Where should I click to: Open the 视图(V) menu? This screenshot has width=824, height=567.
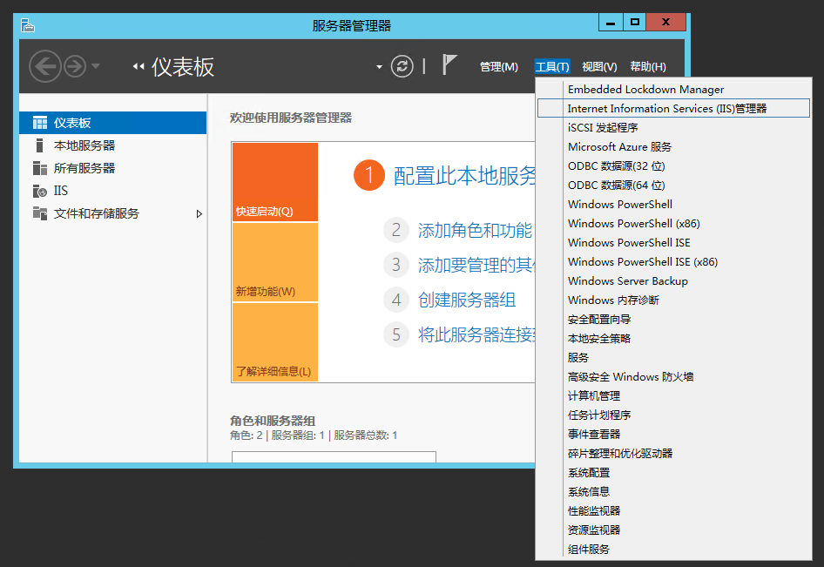pyautogui.click(x=599, y=65)
